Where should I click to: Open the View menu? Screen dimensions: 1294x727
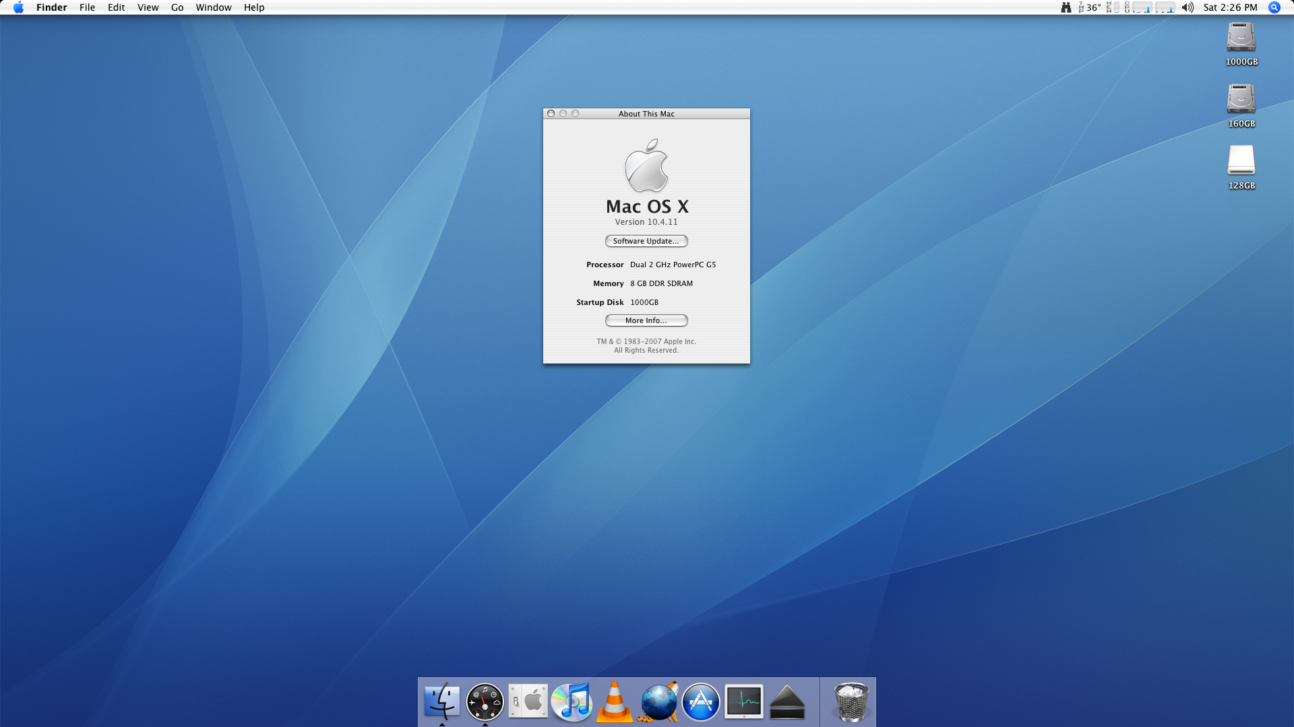coord(148,7)
